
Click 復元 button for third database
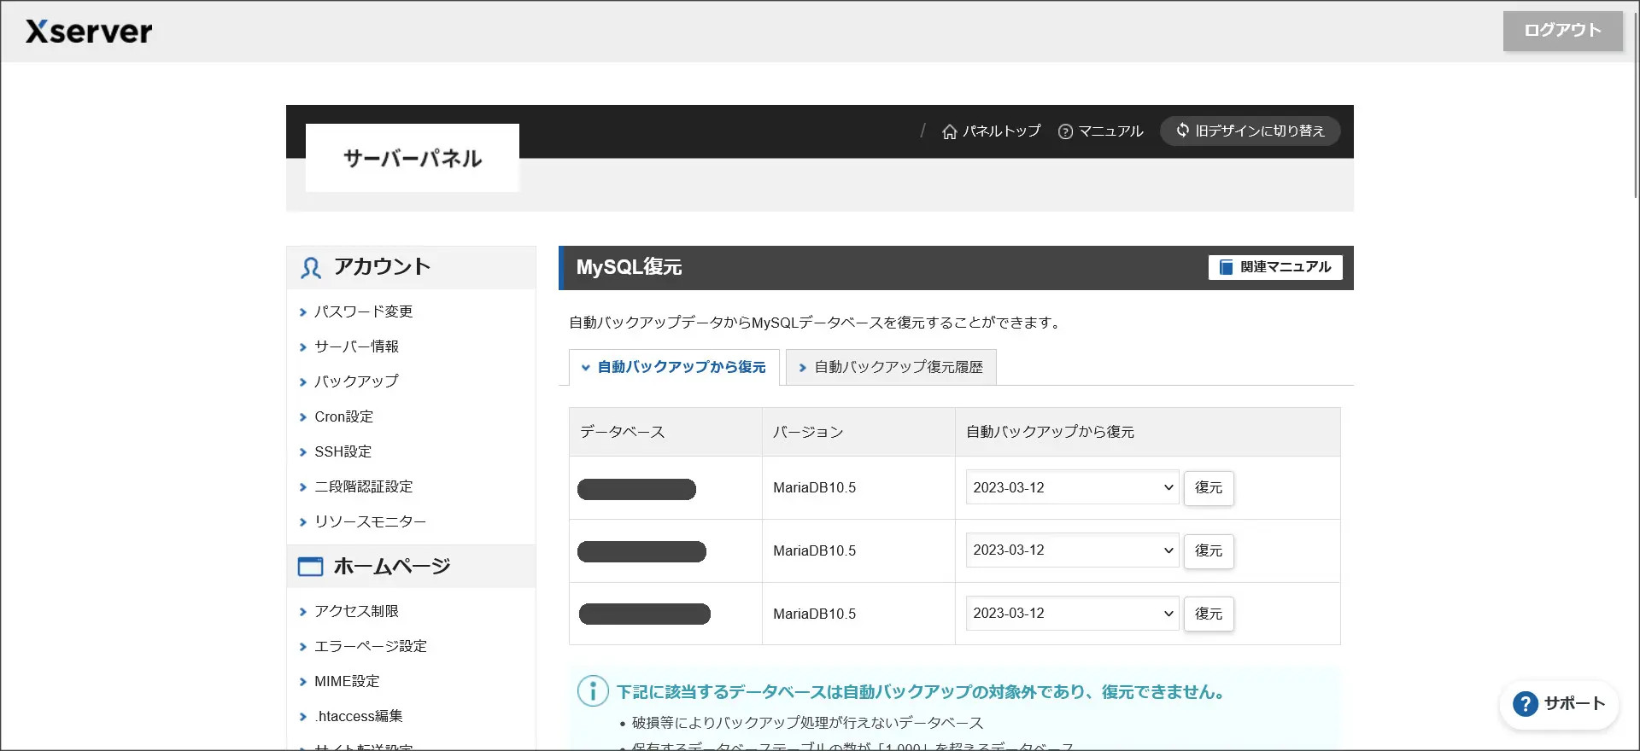(1209, 614)
